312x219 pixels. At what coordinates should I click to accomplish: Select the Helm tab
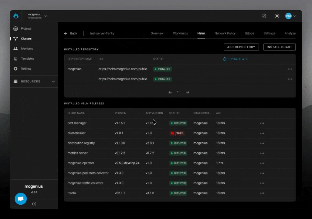[201, 33]
